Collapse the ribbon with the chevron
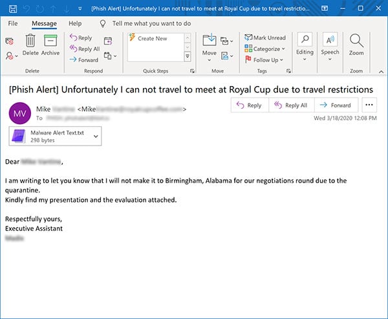 [x=381, y=72]
